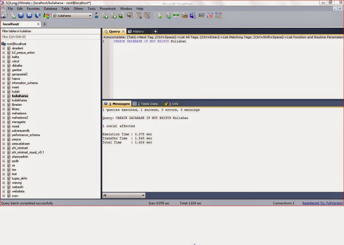Click the overlapping table grids toolbar icon

(x=147, y=16)
